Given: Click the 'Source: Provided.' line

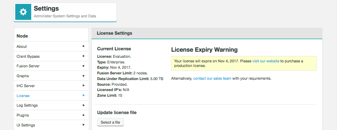Looking at the screenshot, I should (112, 84).
